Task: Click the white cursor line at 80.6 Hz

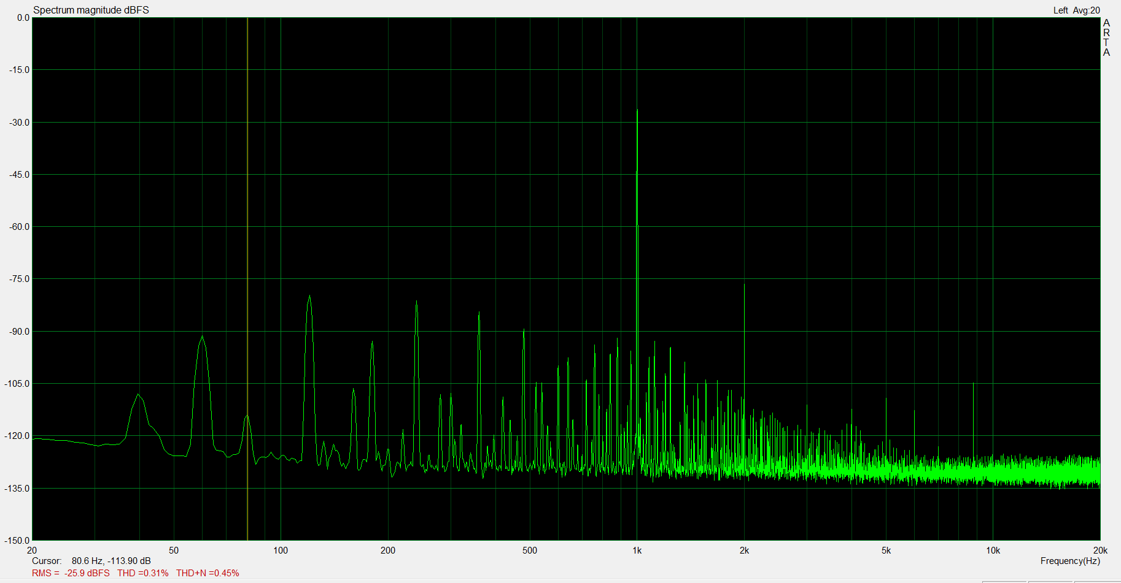Action: 247,278
